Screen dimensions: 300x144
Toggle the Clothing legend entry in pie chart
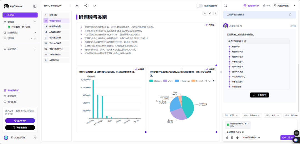pos(155,81)
